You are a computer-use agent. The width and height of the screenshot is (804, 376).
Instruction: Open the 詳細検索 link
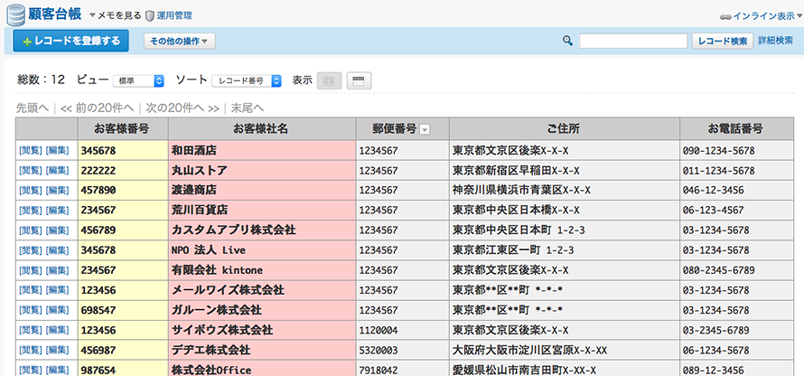click(775, 41)
